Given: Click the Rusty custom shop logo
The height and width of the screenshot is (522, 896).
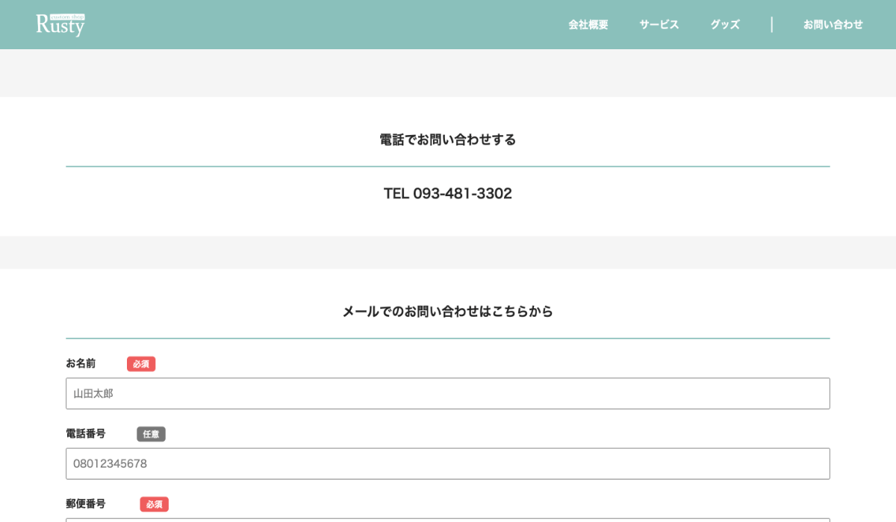Looking at the screenshot, I should click(60, 25).
